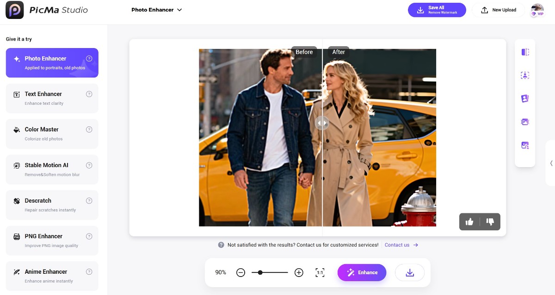Click the stacked portrait photos icon
This screenshot has height=295, width=555.
coord(525,98)
